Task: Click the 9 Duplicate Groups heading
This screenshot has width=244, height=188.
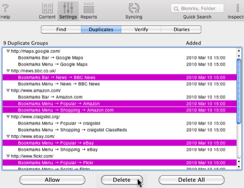Action: (x=25, y=43)
